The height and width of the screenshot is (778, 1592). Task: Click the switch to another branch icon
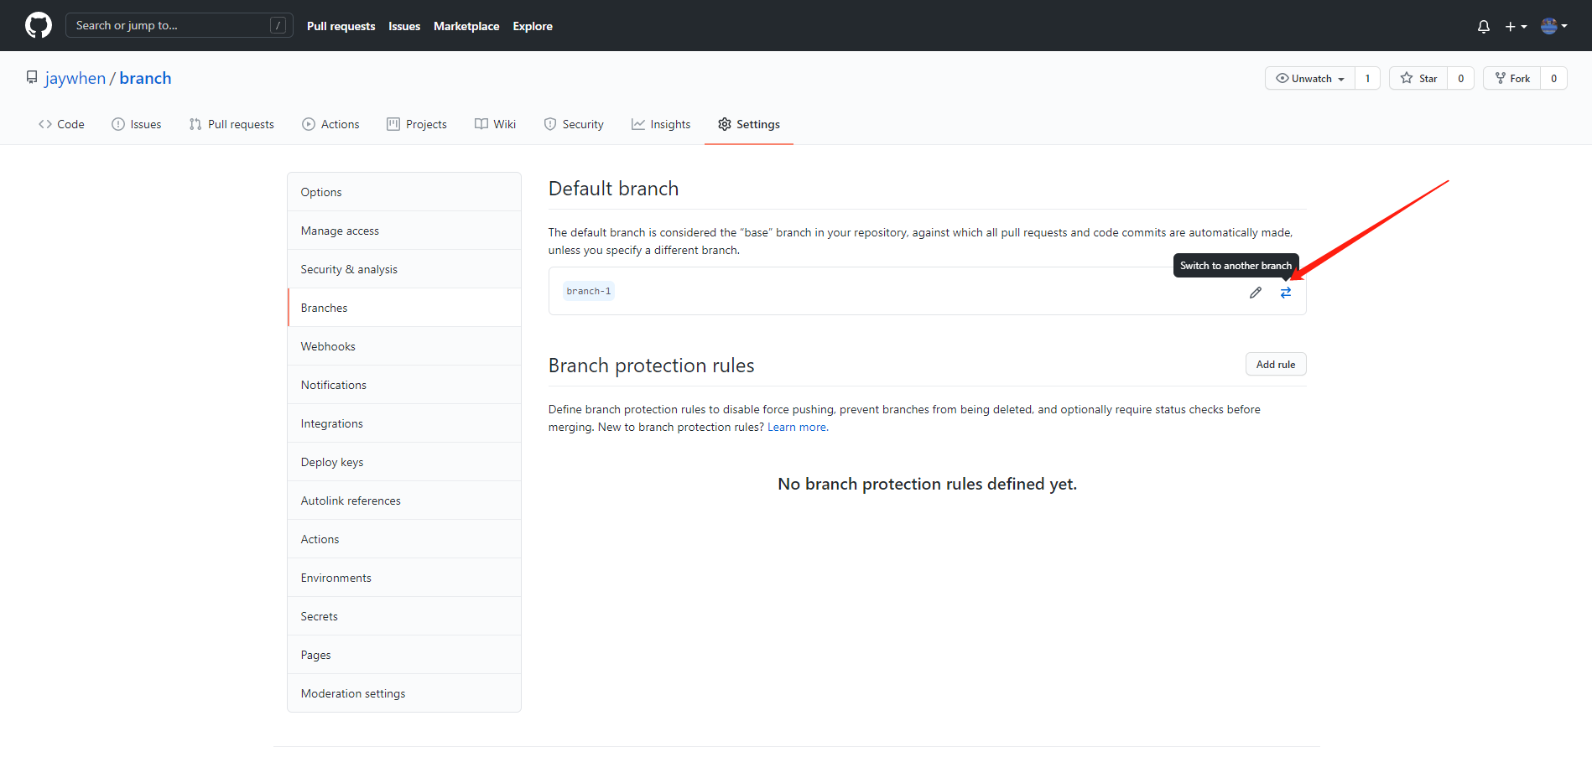coord(1285,293)
